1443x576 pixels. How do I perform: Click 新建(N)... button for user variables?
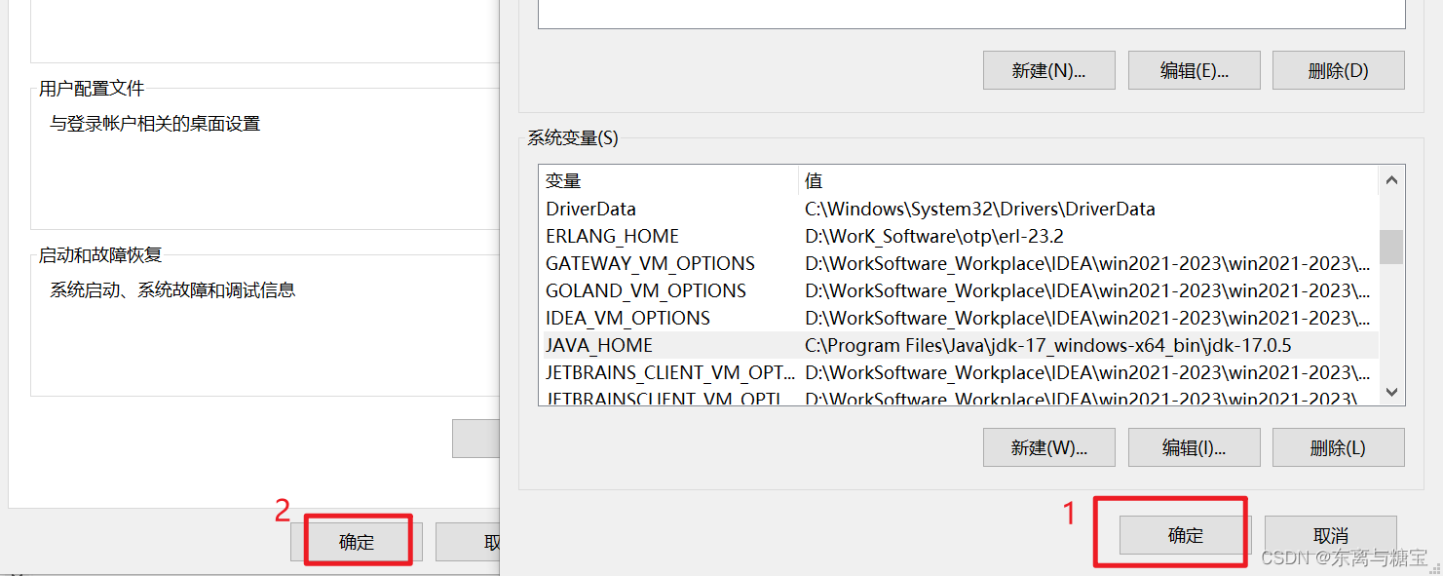point(1048,70)
